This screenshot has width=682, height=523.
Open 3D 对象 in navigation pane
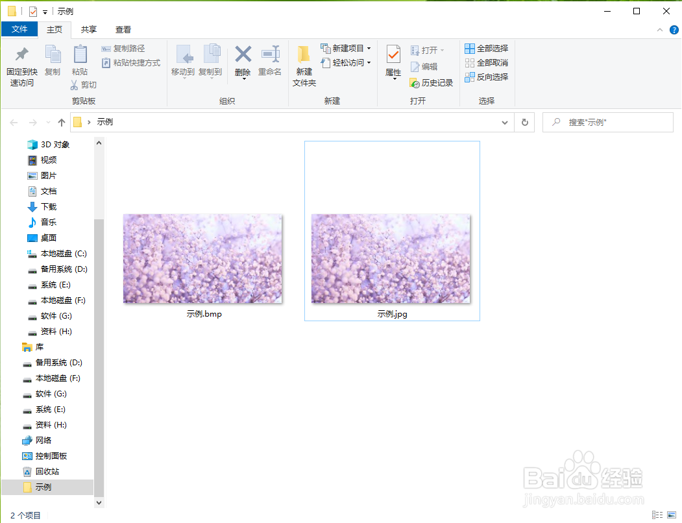[48, 145]
